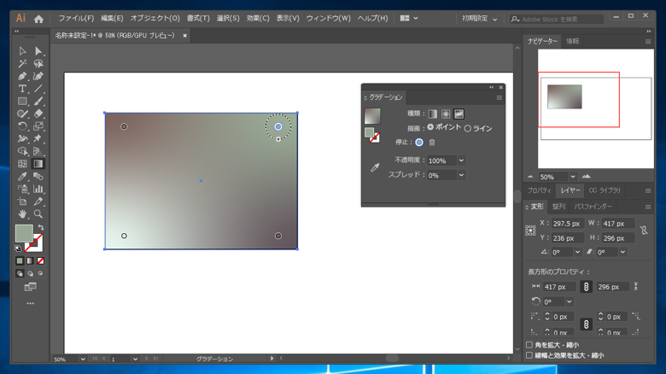The image size is (666, 374).
Task: Open ファイル(F) menu
Action: click(76, 18)
